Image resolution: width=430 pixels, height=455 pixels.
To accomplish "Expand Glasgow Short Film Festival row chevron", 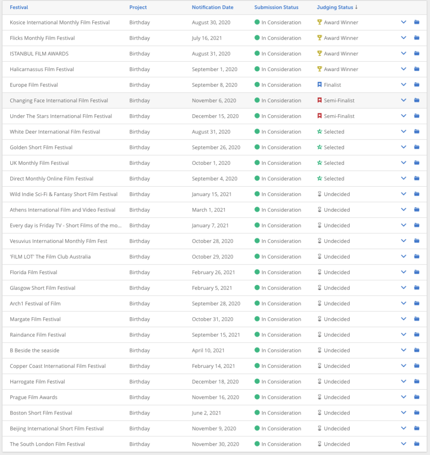I will pyautogui.click(x=403, y=288).
